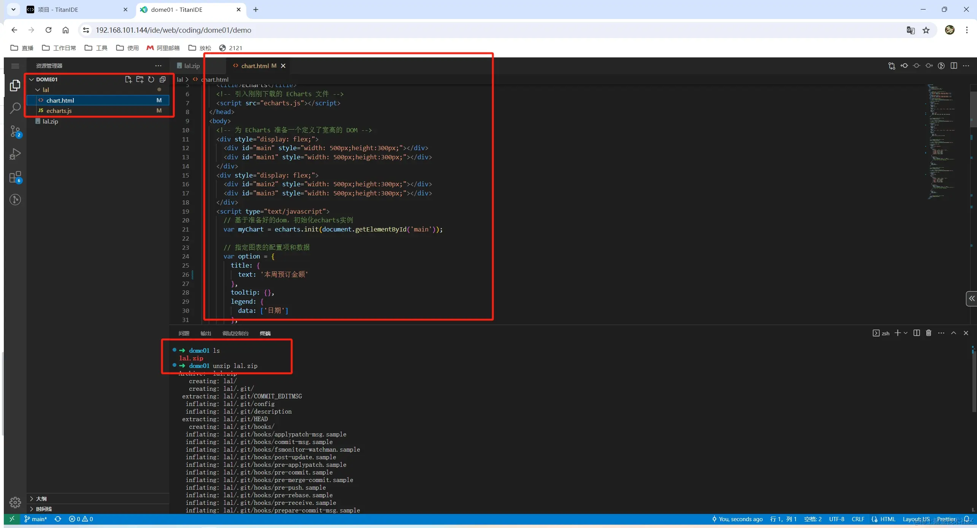Open Source Control view with badge
This screenshot has width=977, height=528.
(x=15, y=131)
